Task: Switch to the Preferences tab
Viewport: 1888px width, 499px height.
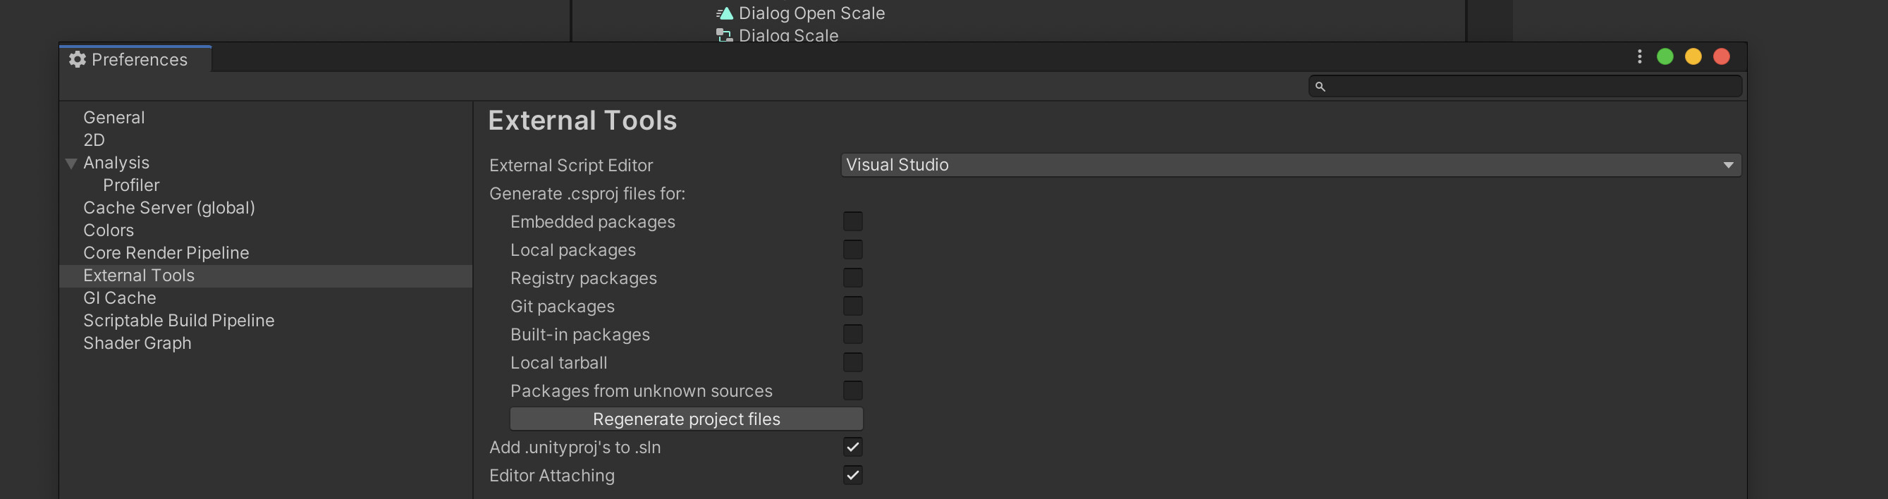Action: coord(135,59)
